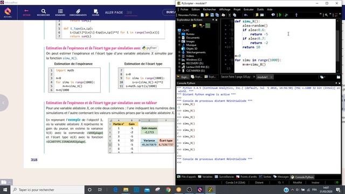Screen dimensions: 345x194
Task: Expand the Documents folder node
Action: pos(180,38)
